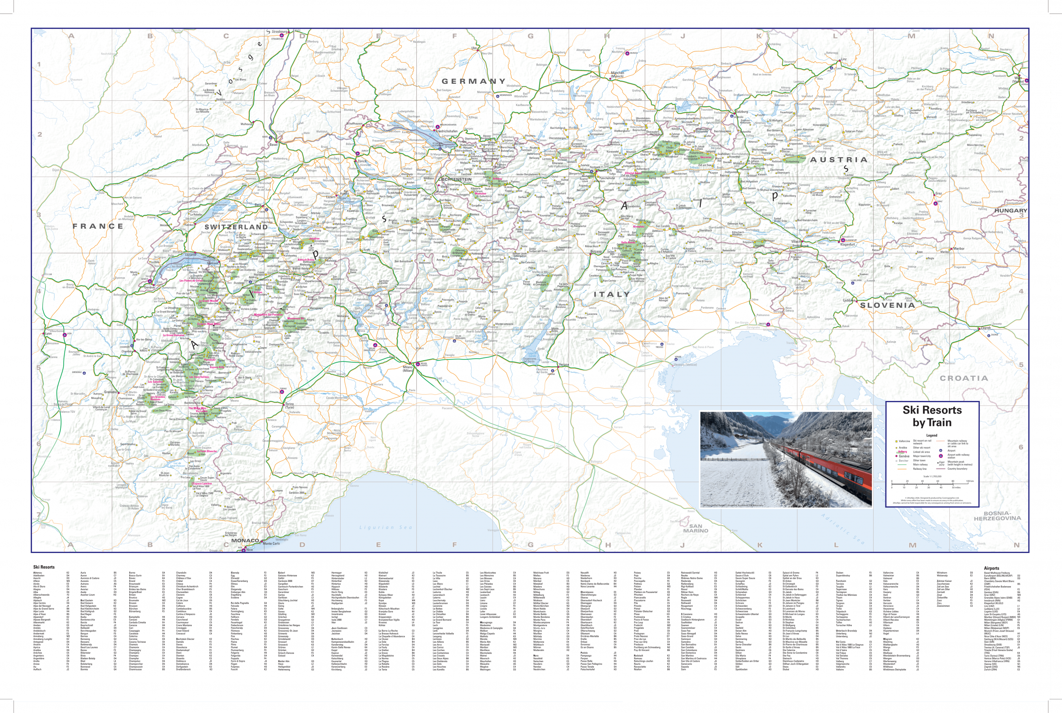The height and width of the screenshot is (713, 1062).
Task: Click the purple Country boundary line sample
Action: click(941, 468)
